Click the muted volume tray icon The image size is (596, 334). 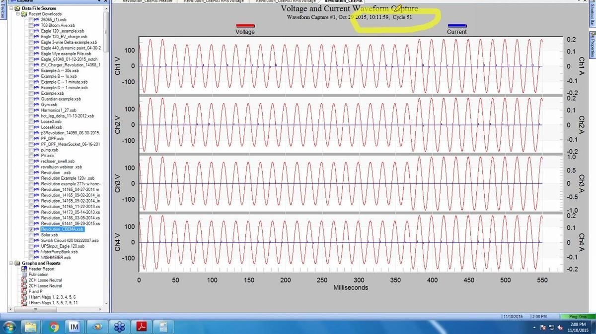click(560, 327)
